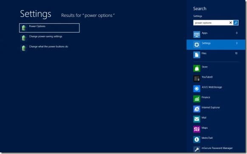Choose MetroTwit in the search list
The height and width of the screenshot is (154, 247).
(207, 138)
